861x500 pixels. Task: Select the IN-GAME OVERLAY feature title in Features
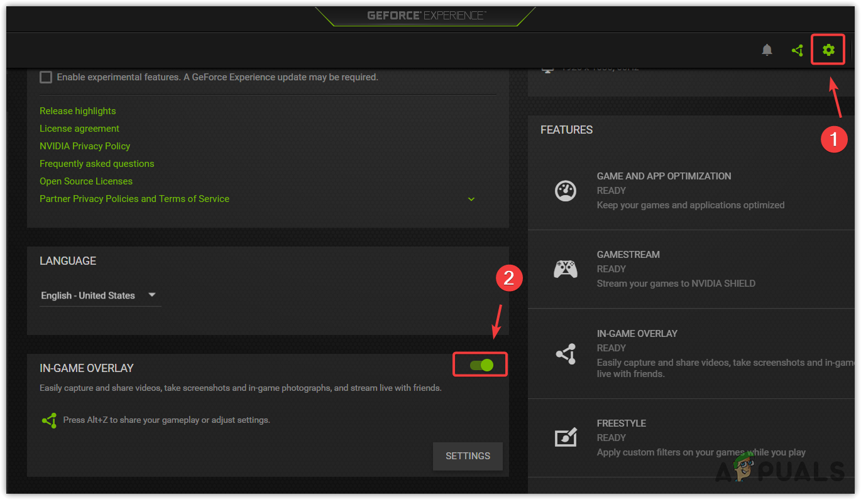pos(637,334)
